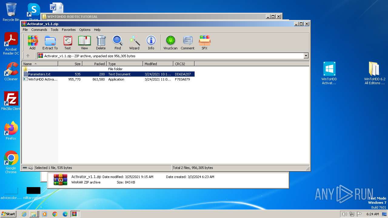Run the Test archive tool
Viewport: 388px width, 218px height.
[x=68, y=42]
